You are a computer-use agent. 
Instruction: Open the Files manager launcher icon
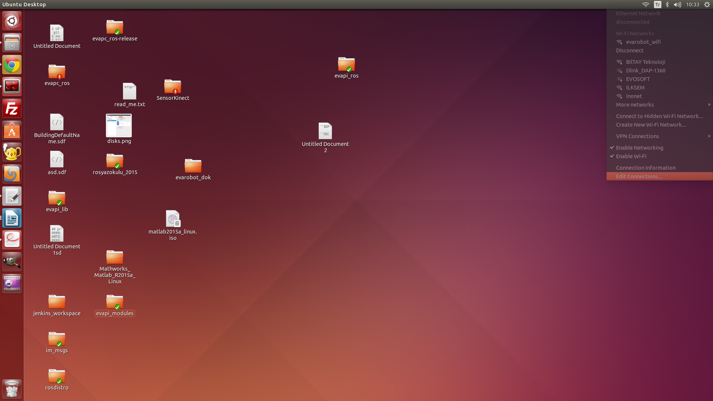[x=12, y=43]
